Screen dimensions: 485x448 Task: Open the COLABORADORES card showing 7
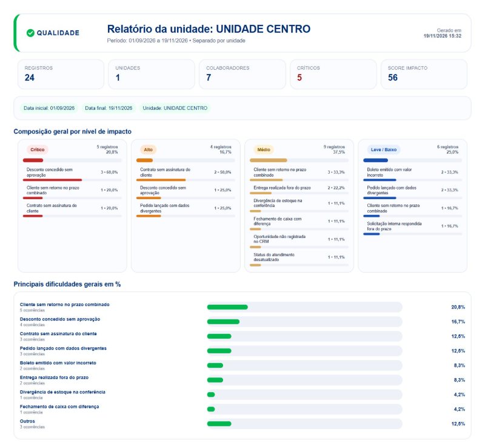pyautogui.click(x=242, y=74)
